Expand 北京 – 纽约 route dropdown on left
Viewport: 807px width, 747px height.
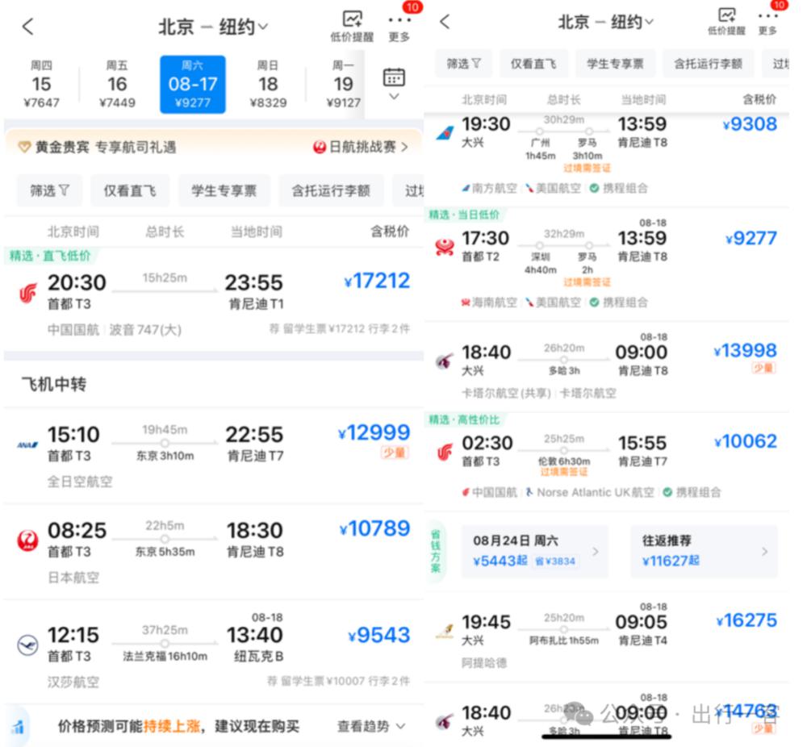coord(213,27)
